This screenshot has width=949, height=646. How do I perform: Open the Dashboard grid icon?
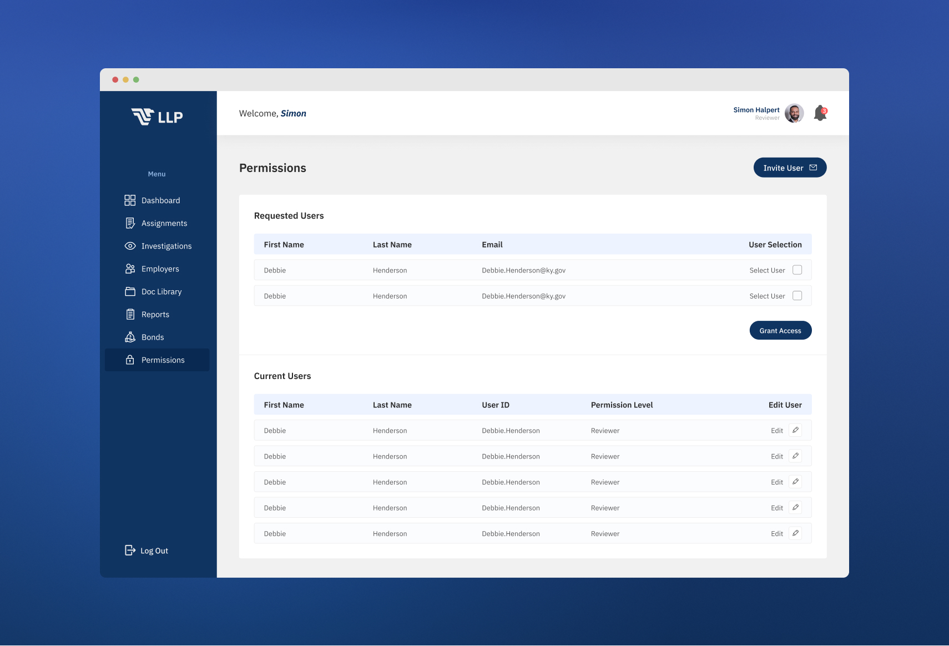pos(130,200)
